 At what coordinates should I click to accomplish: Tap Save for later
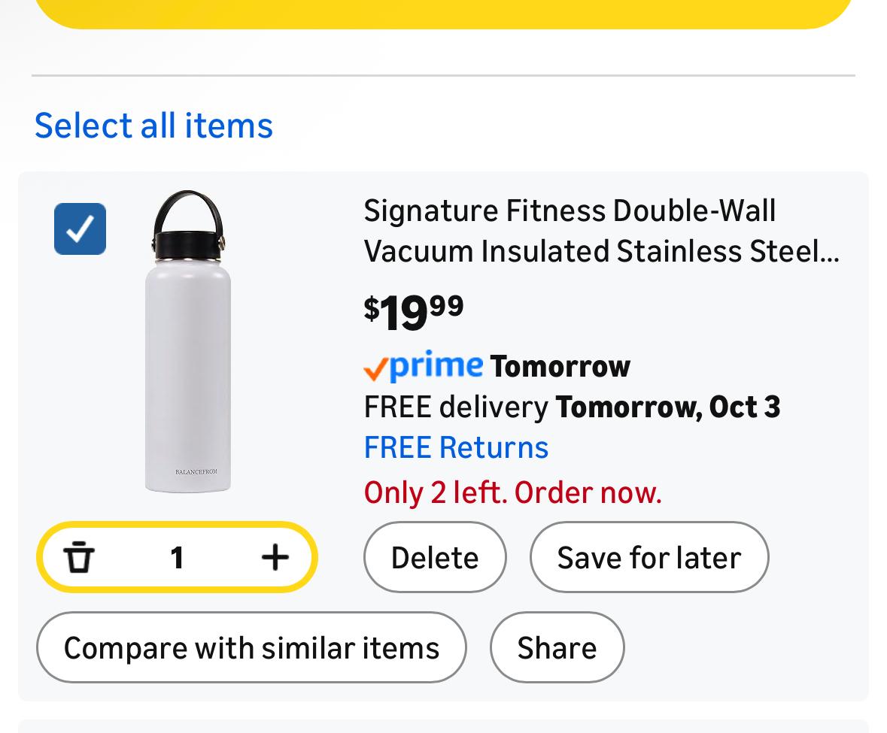tap(649, 557)
